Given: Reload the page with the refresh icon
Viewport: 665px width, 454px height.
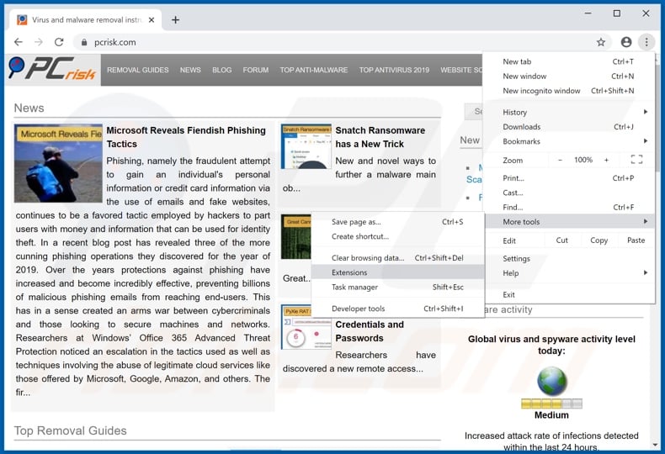Looking at the screenshot, I should point(59,42).
